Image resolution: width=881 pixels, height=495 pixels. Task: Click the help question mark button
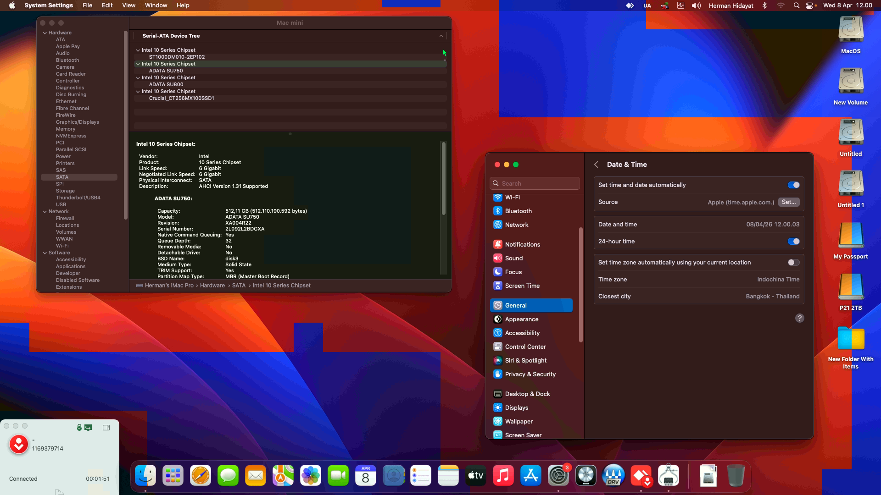tap(799, 318)
